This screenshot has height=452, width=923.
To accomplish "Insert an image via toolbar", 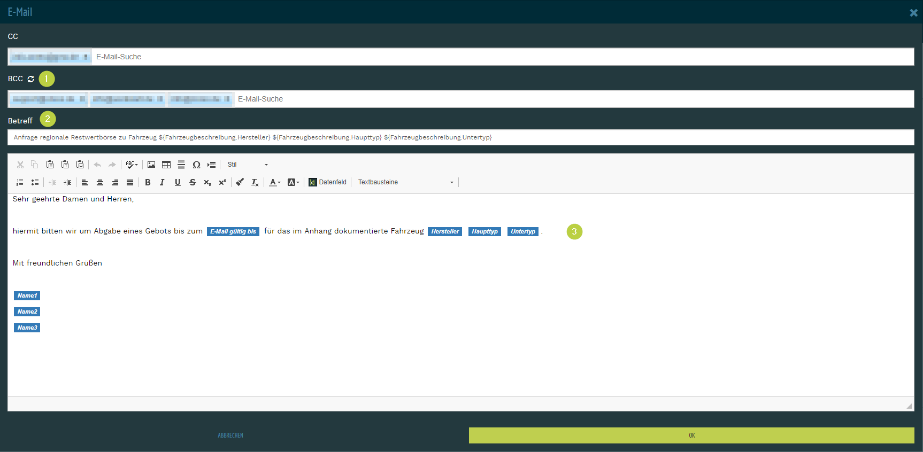I will [x=151, y=165].
